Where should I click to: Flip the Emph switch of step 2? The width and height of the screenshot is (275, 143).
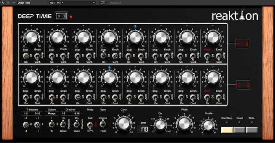point(63,57)
